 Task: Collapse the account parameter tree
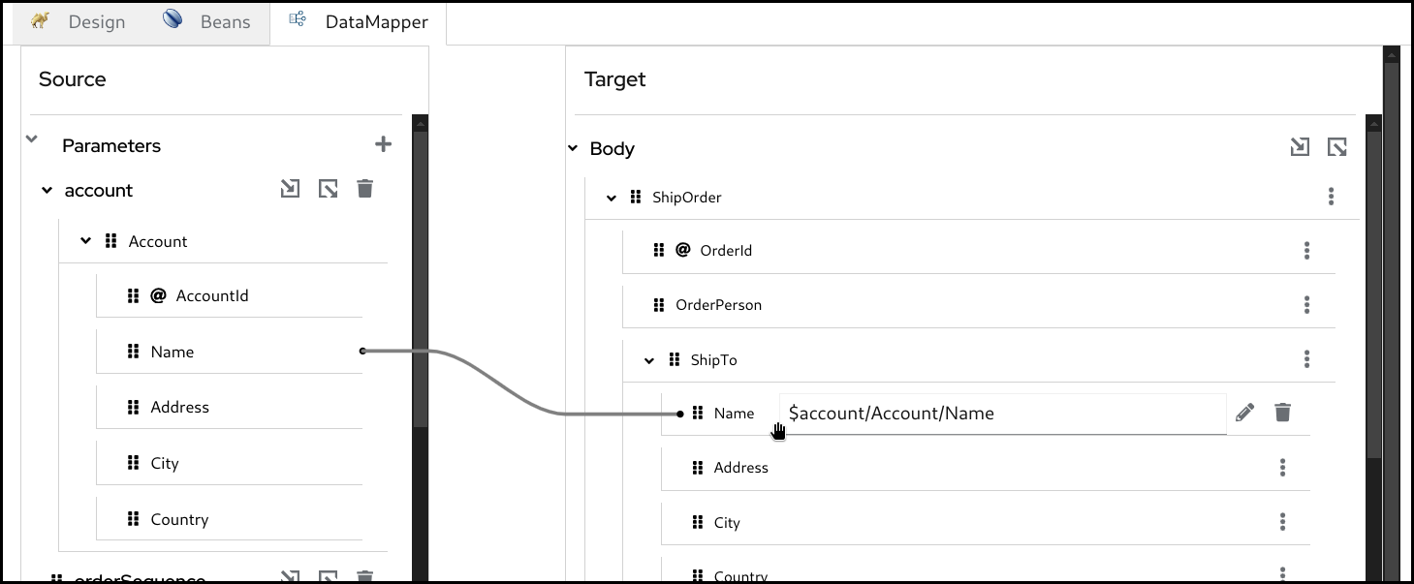(47, 191)
